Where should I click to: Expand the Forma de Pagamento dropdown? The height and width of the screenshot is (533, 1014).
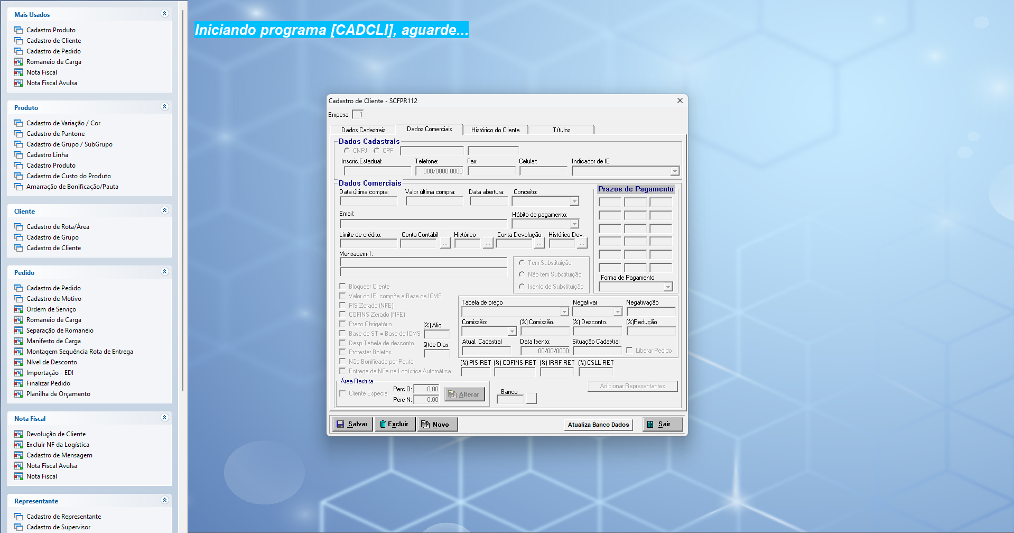(x=668, y=287)
